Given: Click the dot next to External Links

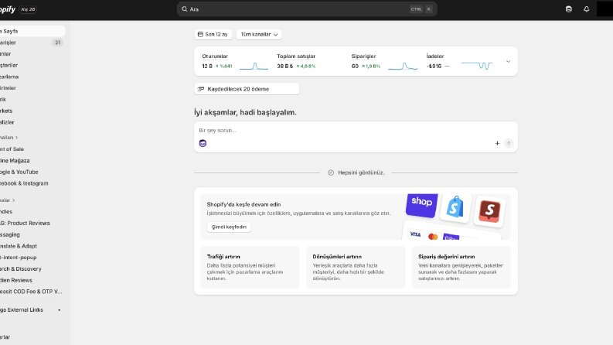Looking at the screenshot, I should (x=60, y=310).
